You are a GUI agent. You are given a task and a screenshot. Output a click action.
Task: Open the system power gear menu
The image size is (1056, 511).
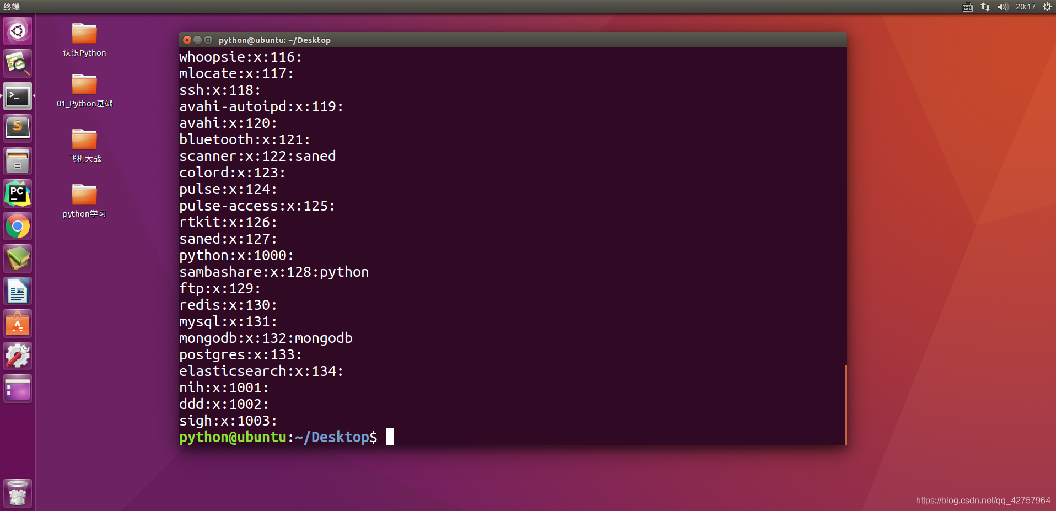coord(1047,7)
